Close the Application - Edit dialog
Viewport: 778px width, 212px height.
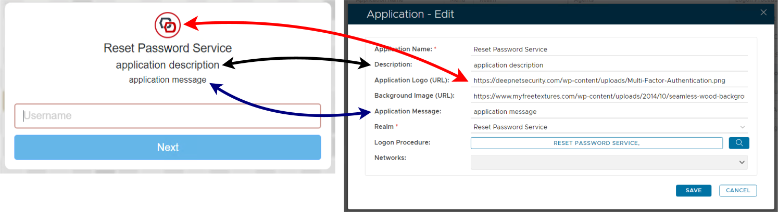click(763, 13)
